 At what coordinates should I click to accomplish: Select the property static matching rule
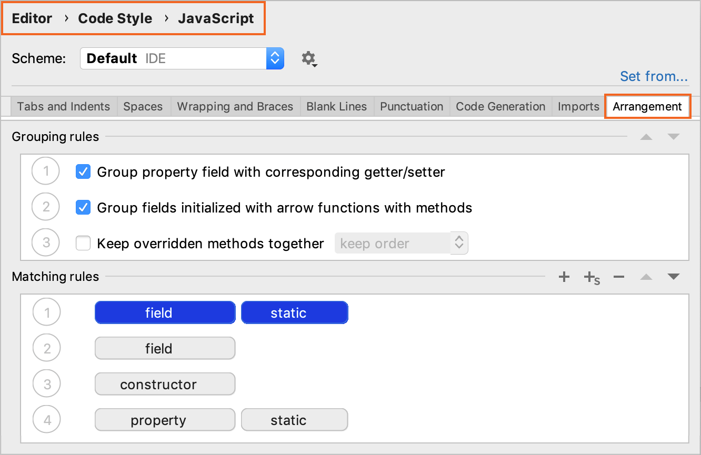(165, 420)
